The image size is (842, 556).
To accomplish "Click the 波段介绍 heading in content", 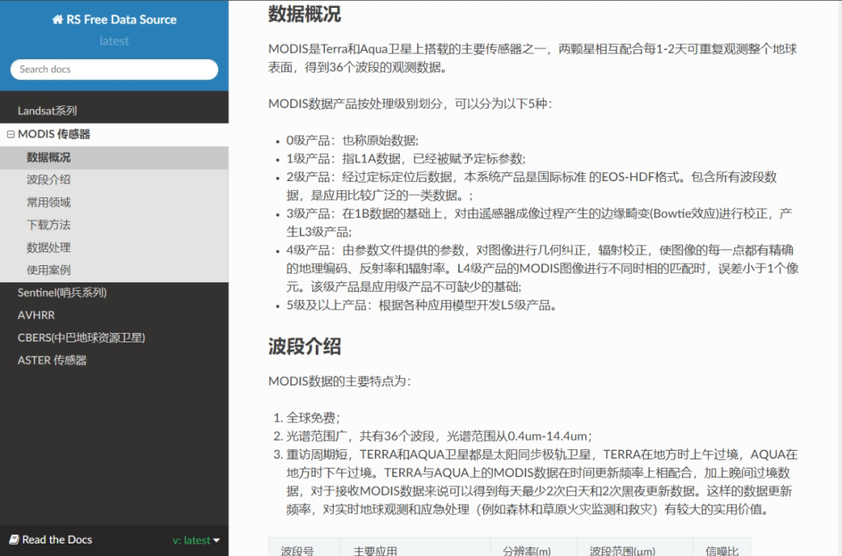I will [x=305, y=346].
